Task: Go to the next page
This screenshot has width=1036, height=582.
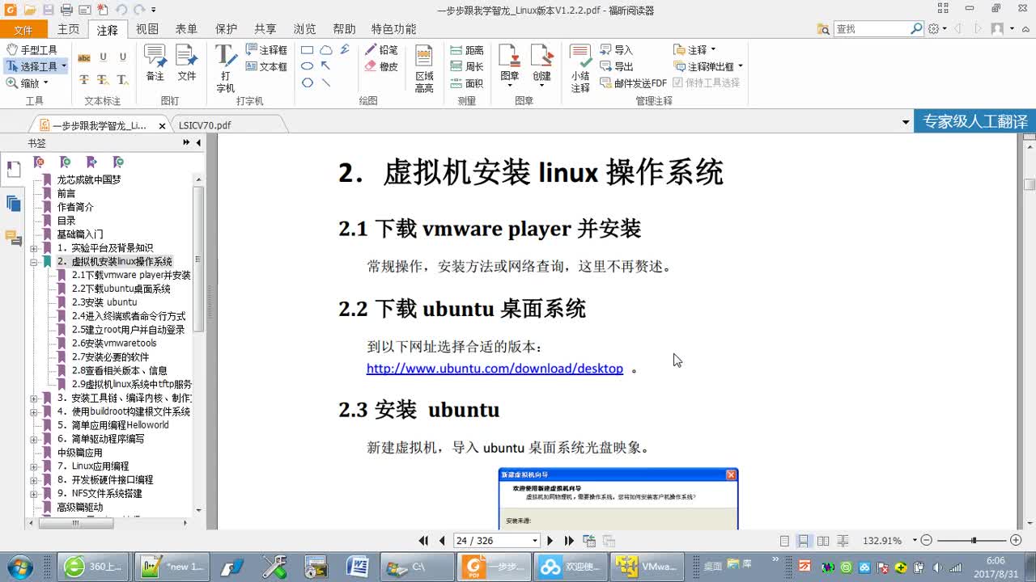Action: 550,541
